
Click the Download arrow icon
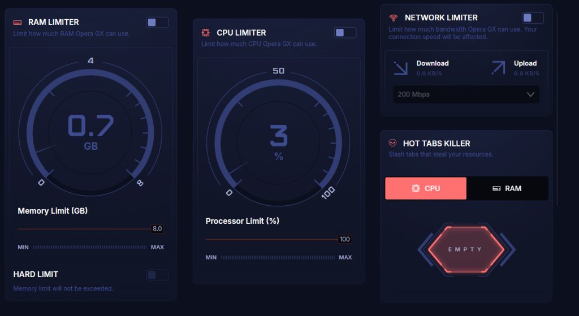coord(401,68)
